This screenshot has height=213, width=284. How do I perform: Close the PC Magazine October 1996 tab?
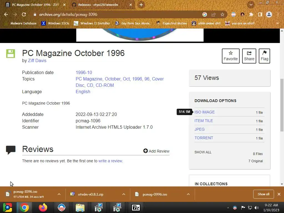pyautogui.click(x=64, y=5)
